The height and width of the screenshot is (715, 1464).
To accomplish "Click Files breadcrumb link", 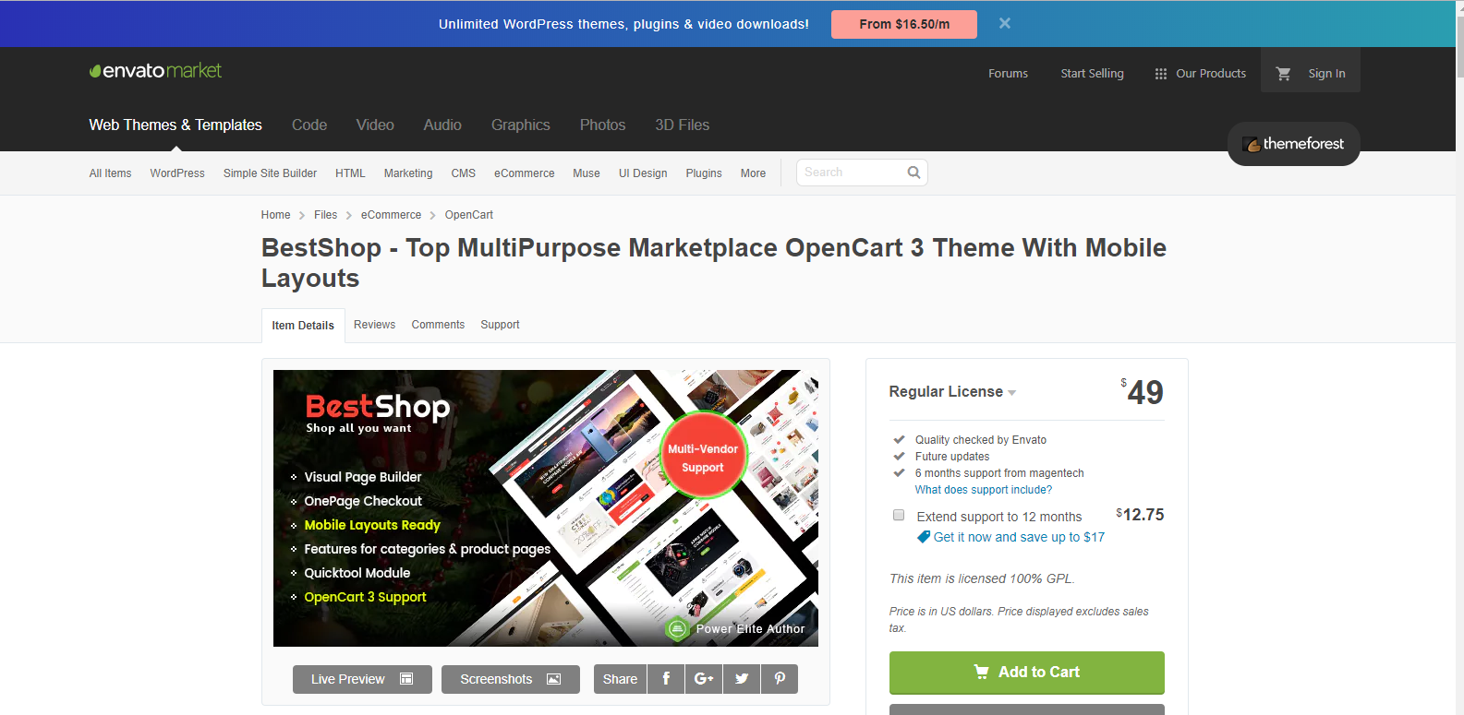I will coord(325,215).
